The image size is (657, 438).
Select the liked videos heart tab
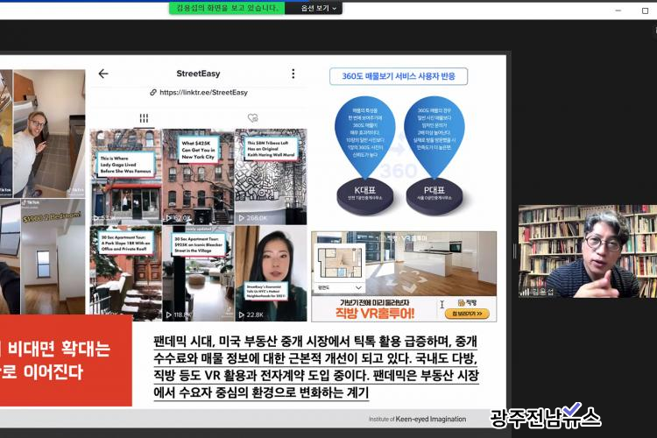coord(252,117)
